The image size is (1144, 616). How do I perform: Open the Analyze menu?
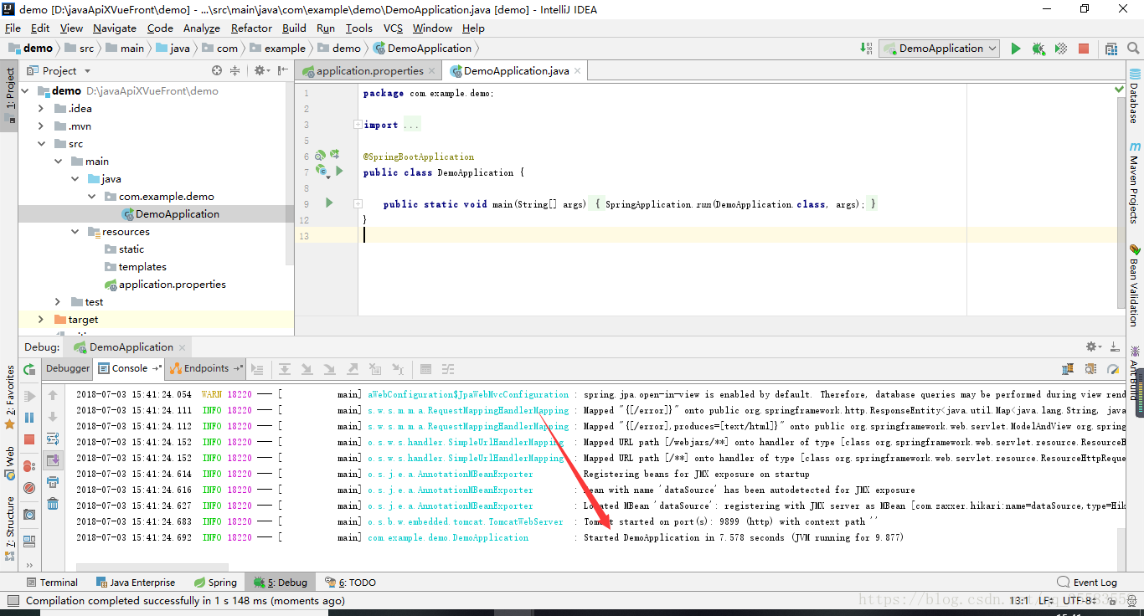[201, 28]
